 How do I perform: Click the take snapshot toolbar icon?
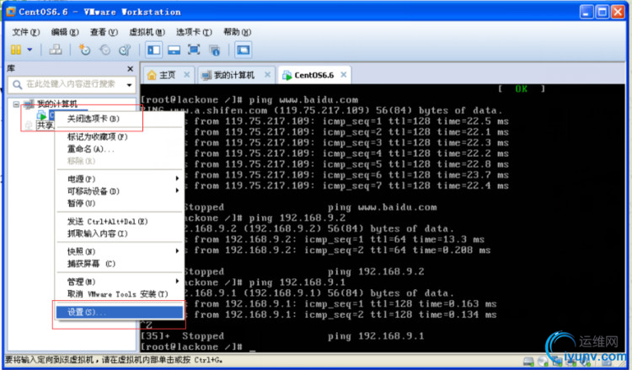pos(84,50)
